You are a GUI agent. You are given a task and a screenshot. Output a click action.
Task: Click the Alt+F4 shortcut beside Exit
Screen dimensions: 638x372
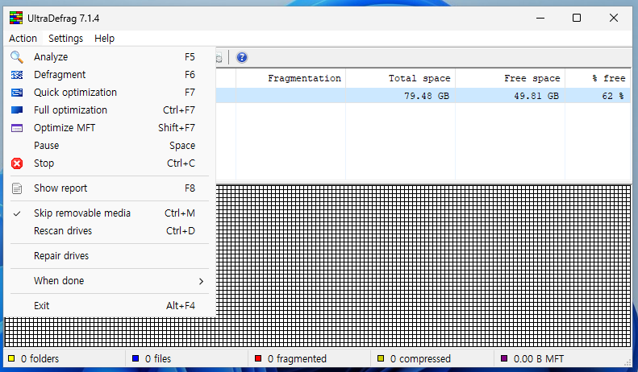(x=180, y=306)
